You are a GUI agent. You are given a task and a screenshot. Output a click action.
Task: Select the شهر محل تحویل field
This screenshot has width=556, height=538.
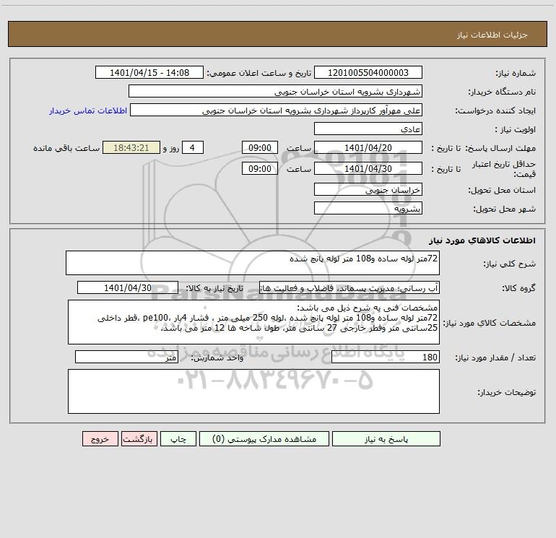pos(368,208)
